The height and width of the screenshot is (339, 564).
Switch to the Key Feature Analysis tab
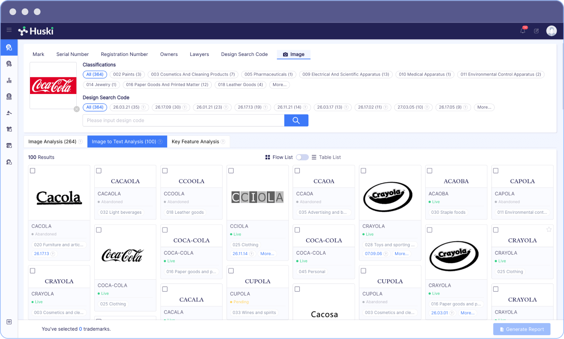[x=196, y=141]
